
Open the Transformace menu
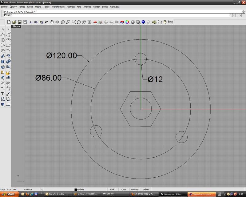coord(58,6)
